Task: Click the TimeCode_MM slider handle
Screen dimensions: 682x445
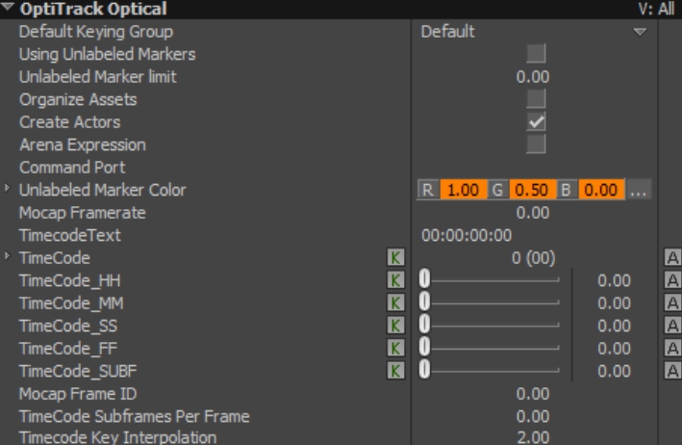Action: (x=424, y=303)
